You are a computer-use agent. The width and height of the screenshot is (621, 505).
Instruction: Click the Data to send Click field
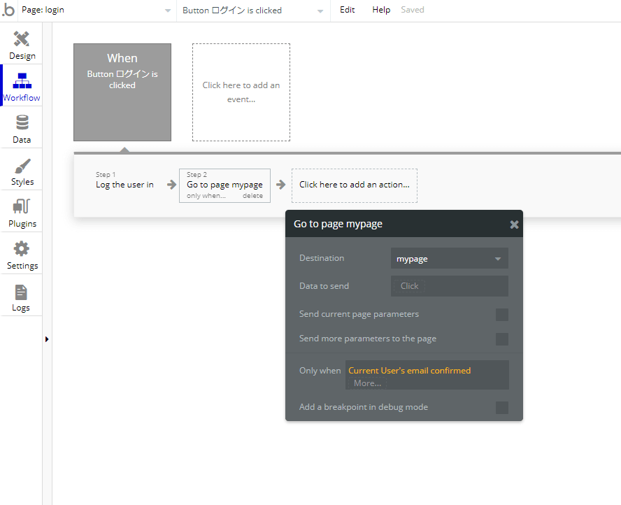coord(450,286)
